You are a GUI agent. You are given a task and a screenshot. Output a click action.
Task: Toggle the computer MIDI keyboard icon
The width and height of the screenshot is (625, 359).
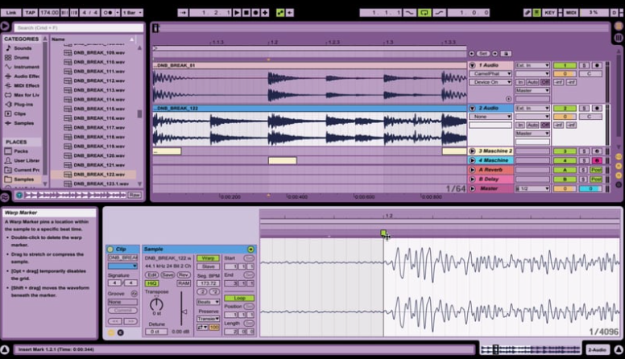tap(537, 13)
